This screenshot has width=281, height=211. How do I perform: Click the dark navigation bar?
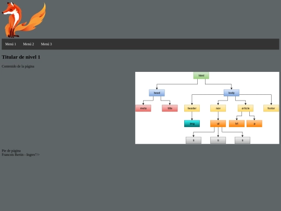(x=140, y=44)
